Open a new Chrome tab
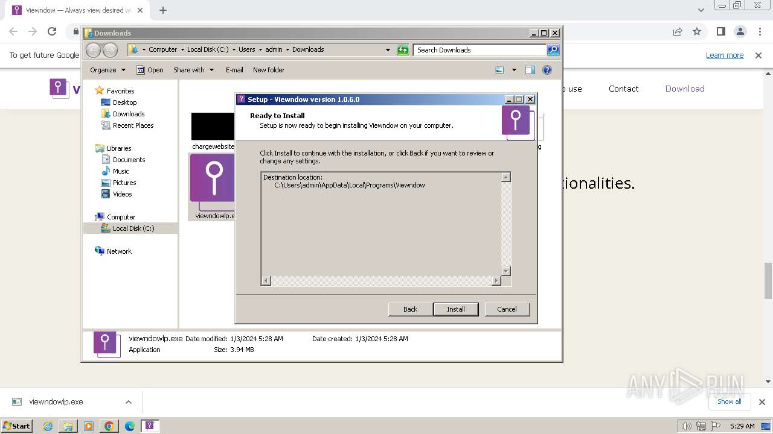773x434 pixels. tap(163, 10)
